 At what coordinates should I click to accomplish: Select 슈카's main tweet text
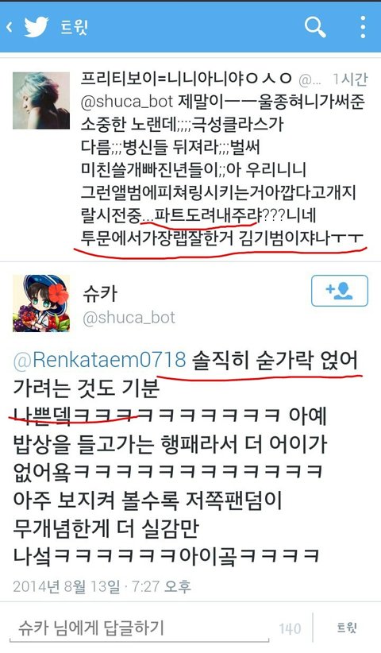(x=185, y=458)
